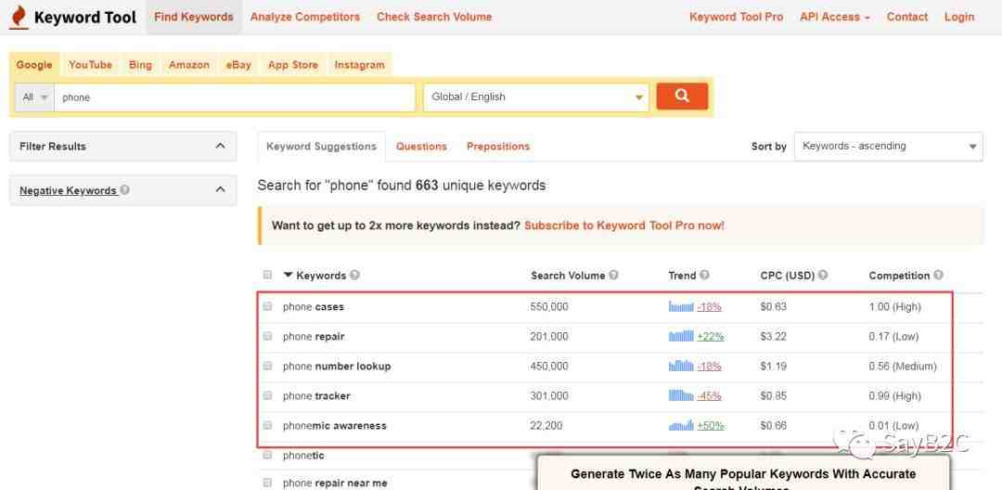Screen dimensions: 1002x490
Task: Click trend chart for phone number lookup
Action: click(681, 366)
